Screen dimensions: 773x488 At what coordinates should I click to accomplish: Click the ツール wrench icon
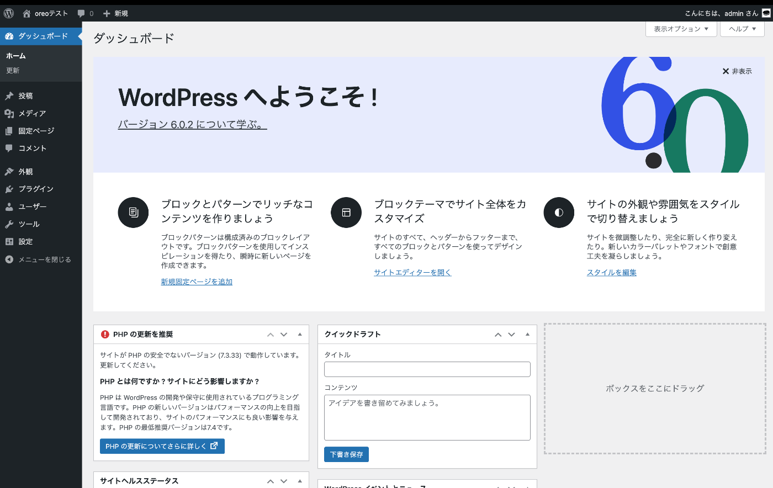pyautogui.click(x=9, y=224)
